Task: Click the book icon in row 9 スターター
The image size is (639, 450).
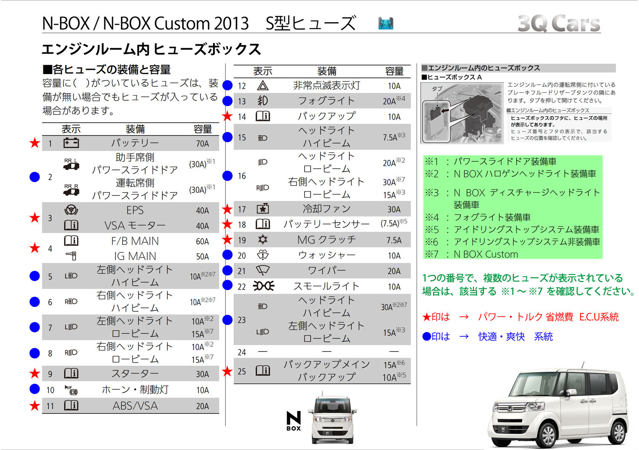Action: (x=71, y=373)
